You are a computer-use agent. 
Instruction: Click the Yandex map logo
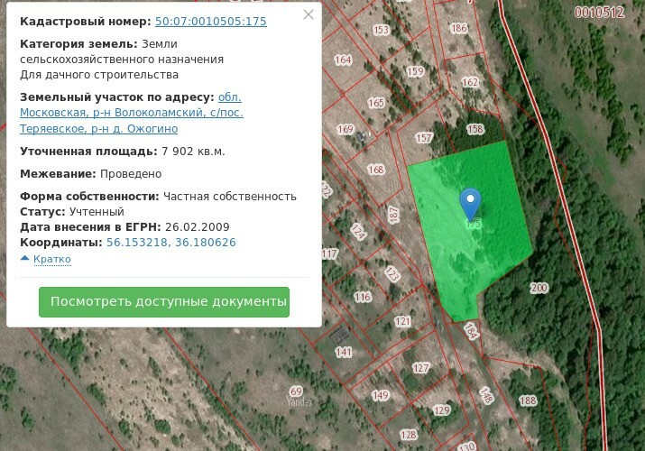click(299, 402)
